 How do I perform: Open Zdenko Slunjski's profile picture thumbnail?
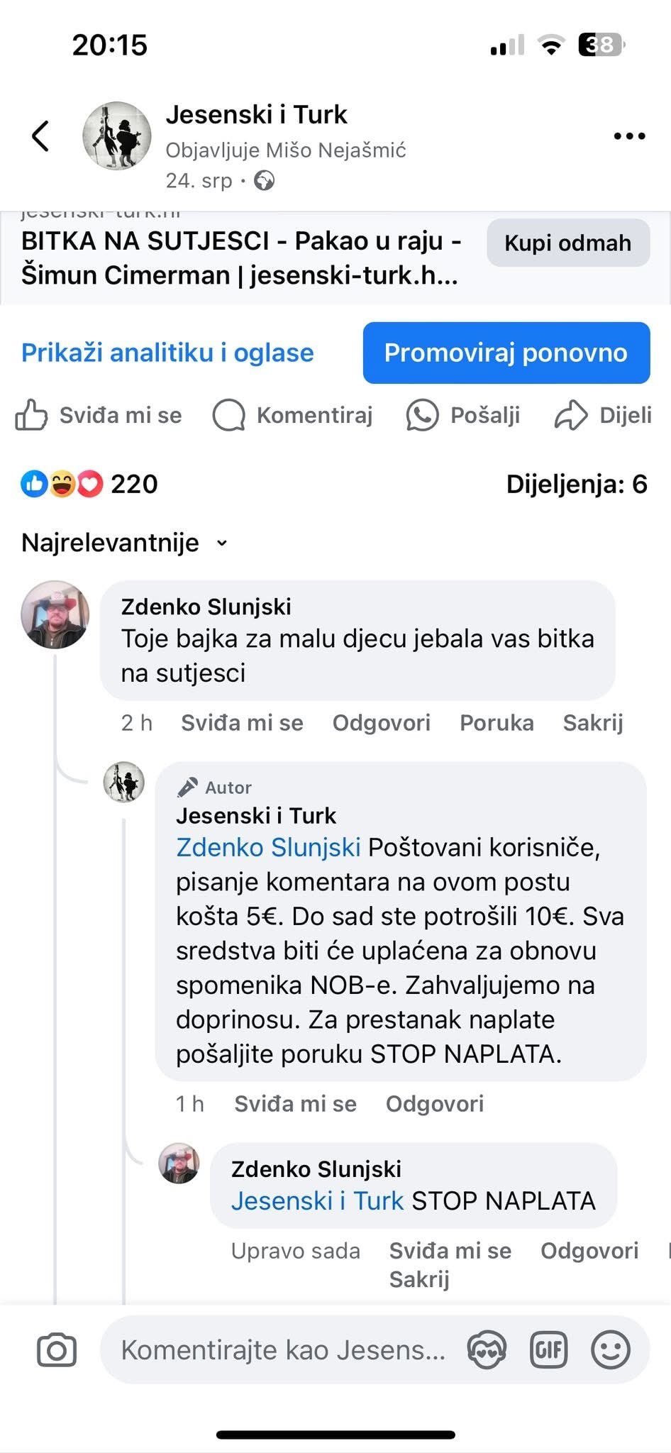pos(55,614)
